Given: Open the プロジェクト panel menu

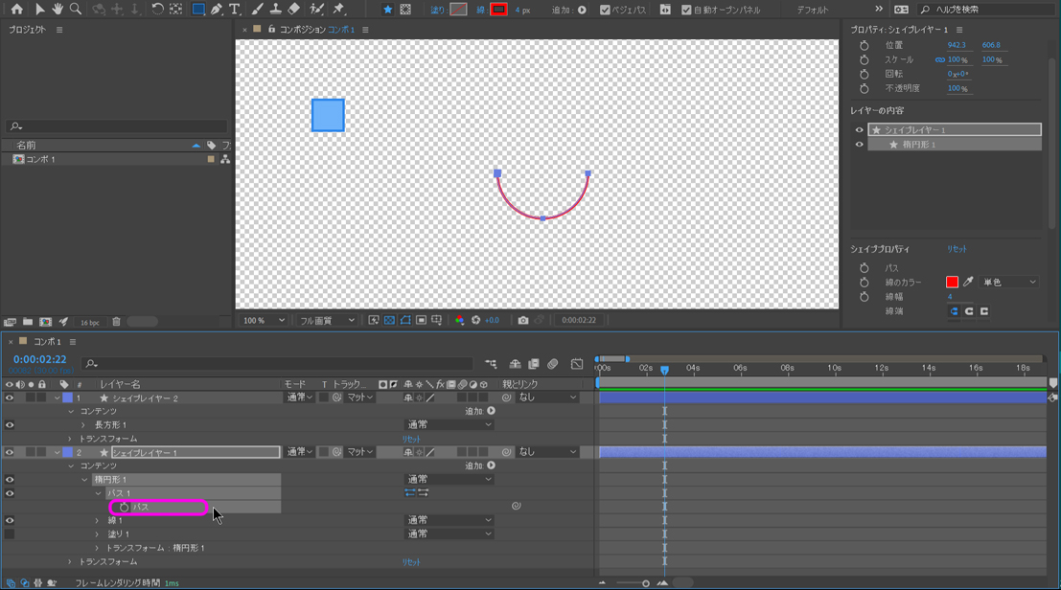Looking at the screenshot, I should point(59,30).
